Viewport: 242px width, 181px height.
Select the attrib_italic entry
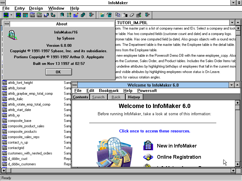pyautogui.click(x=16, y=99)
